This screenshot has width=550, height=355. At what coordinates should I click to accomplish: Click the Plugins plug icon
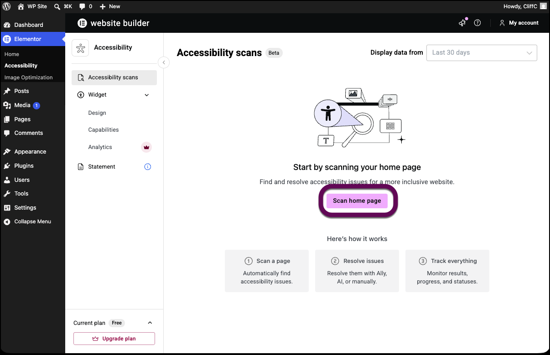click(x=7, y=166)
